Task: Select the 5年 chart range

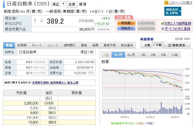Action: point(163,55)
